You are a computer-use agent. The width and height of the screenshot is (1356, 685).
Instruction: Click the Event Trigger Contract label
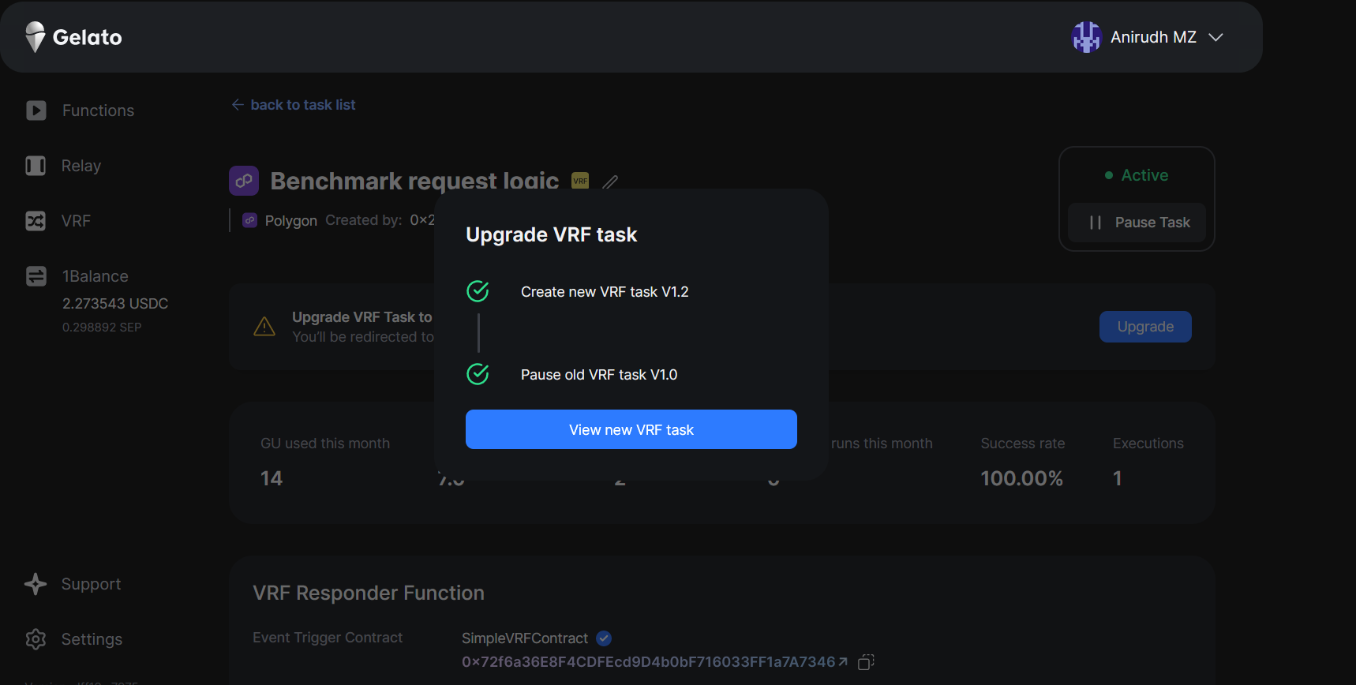(x=328, y=638)
